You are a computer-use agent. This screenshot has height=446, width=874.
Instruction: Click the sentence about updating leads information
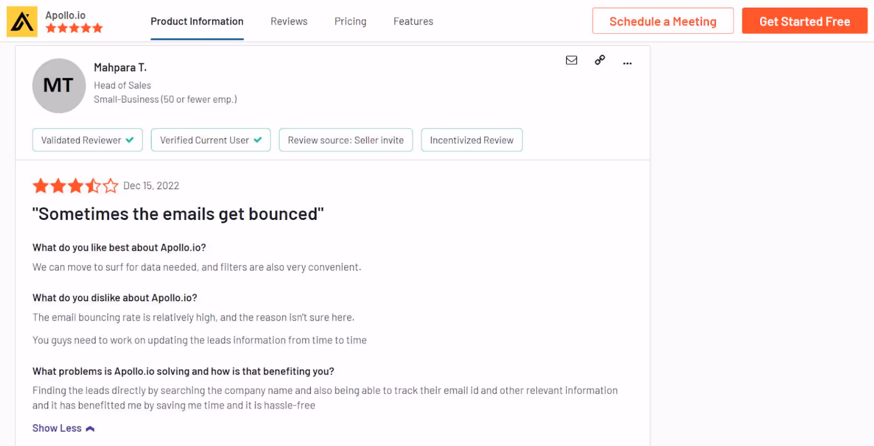(x=200, y=340)
